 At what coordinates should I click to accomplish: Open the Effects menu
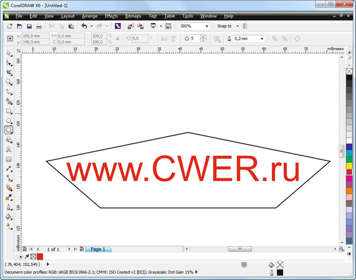pos(112,16)
